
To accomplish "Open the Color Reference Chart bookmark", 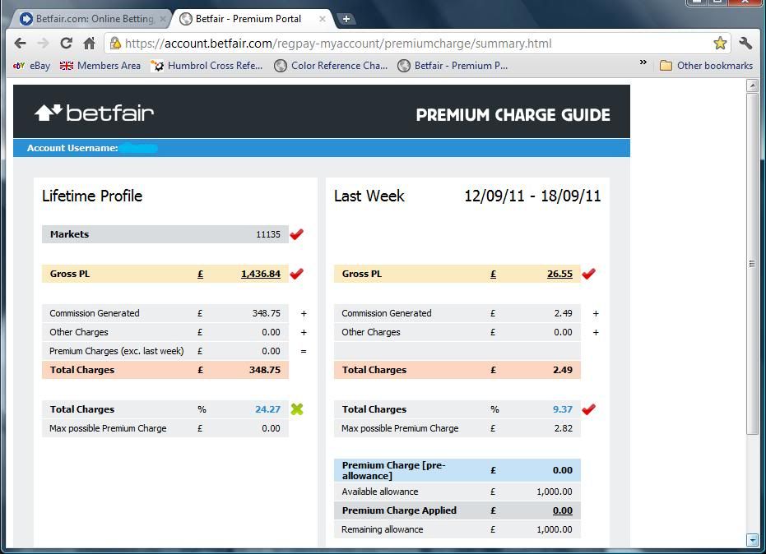I will pyautogui.click(x=331, y=66).
